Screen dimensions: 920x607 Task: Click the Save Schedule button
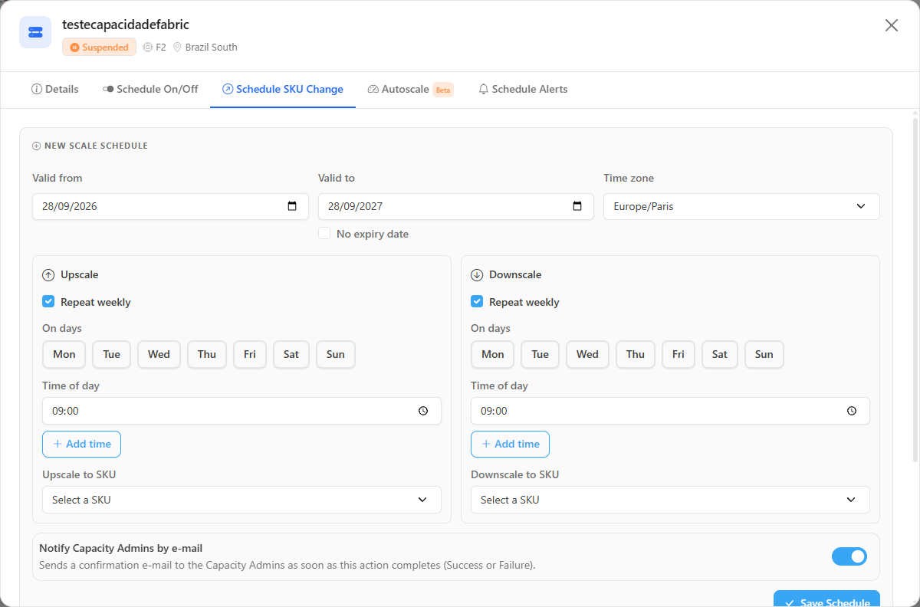[x=826, y=599]
